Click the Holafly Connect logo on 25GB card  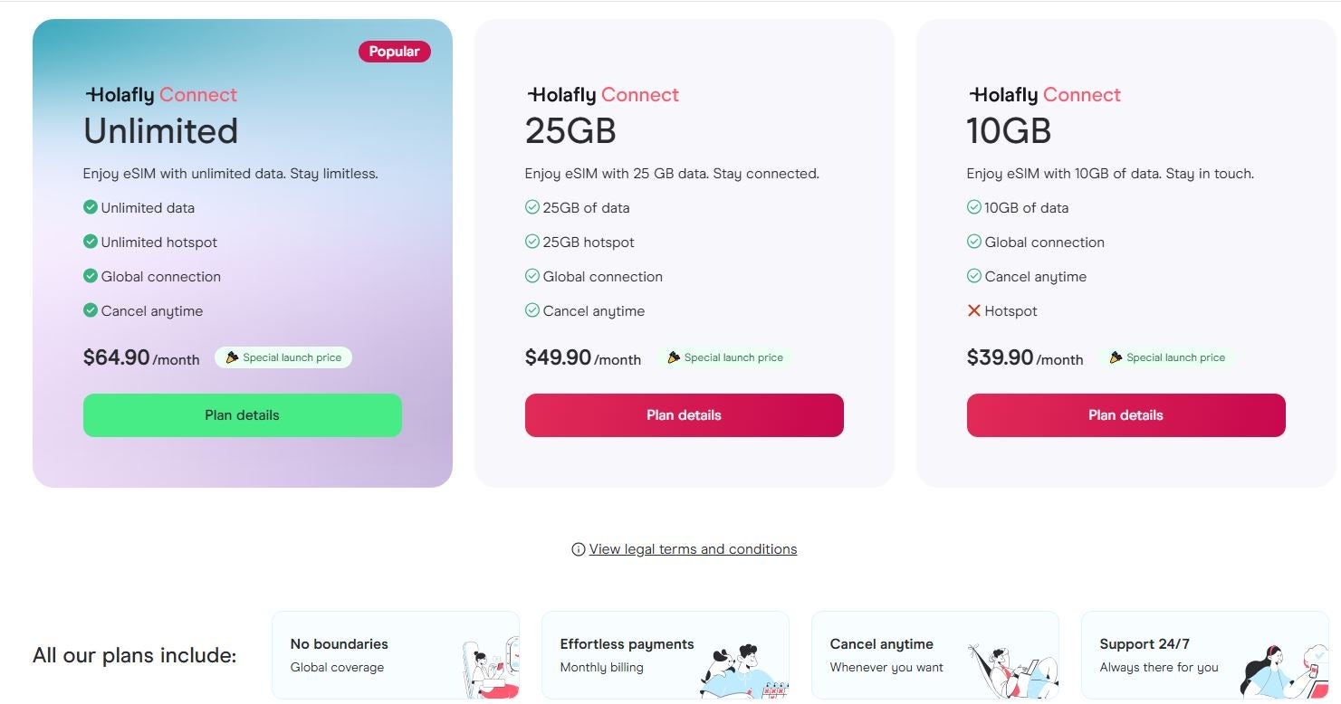pos(602,95)
